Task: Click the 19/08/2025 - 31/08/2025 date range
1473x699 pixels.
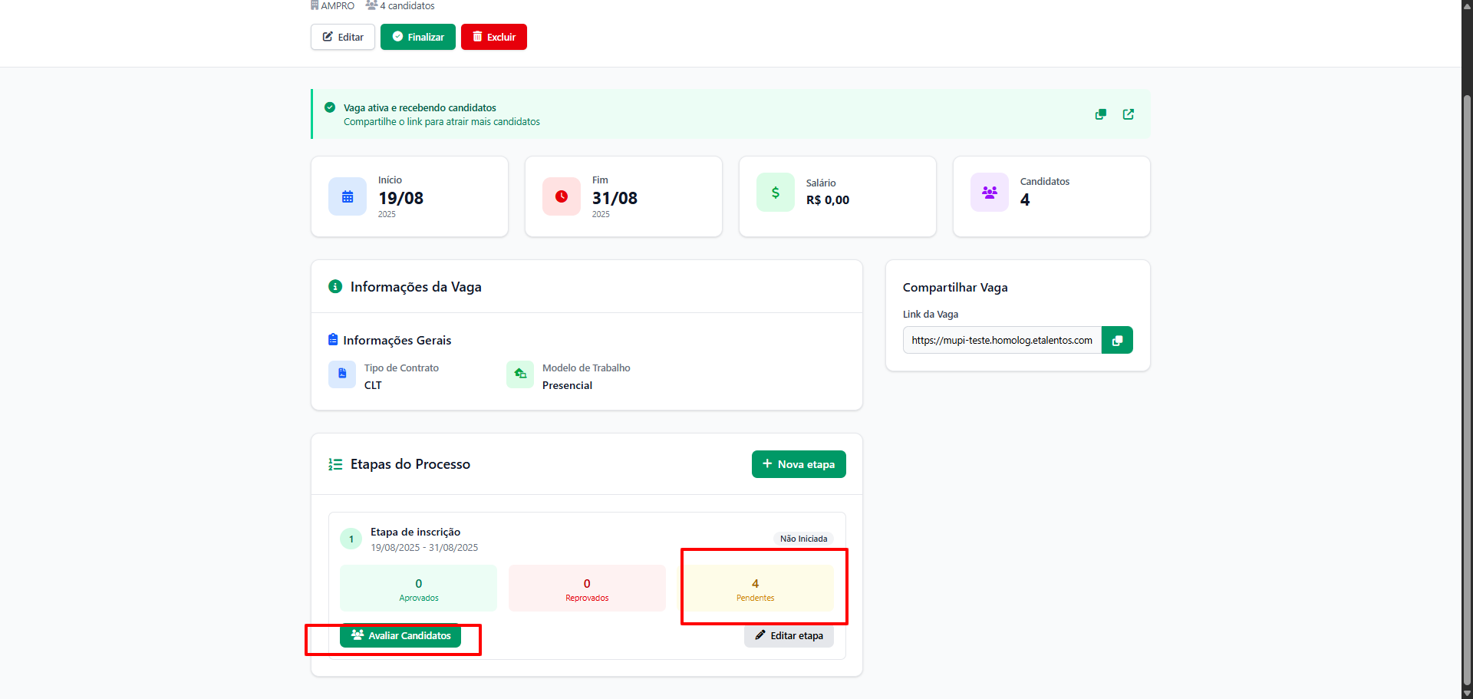Action: (424, 548)
